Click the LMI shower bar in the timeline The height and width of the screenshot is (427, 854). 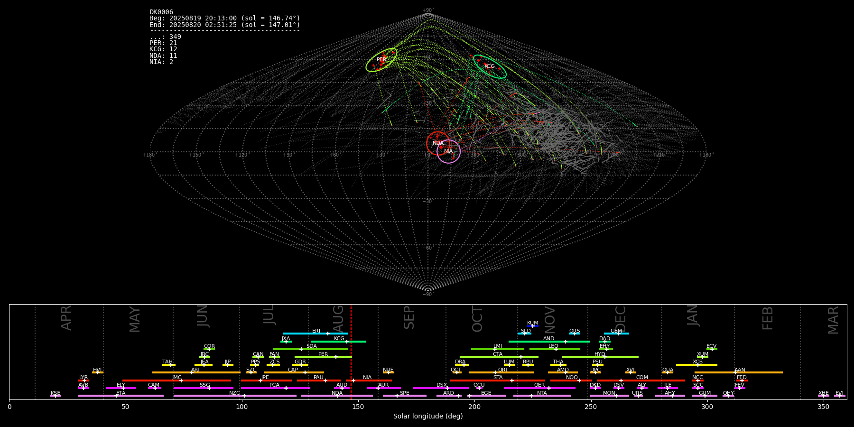coord(498,349)
